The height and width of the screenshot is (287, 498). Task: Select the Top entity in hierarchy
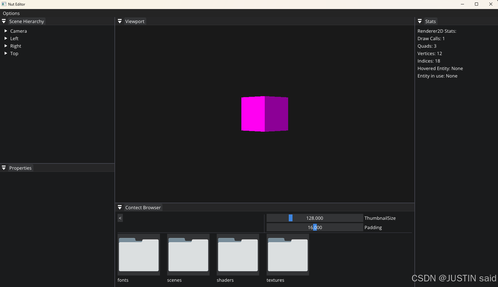click(14, 54)
